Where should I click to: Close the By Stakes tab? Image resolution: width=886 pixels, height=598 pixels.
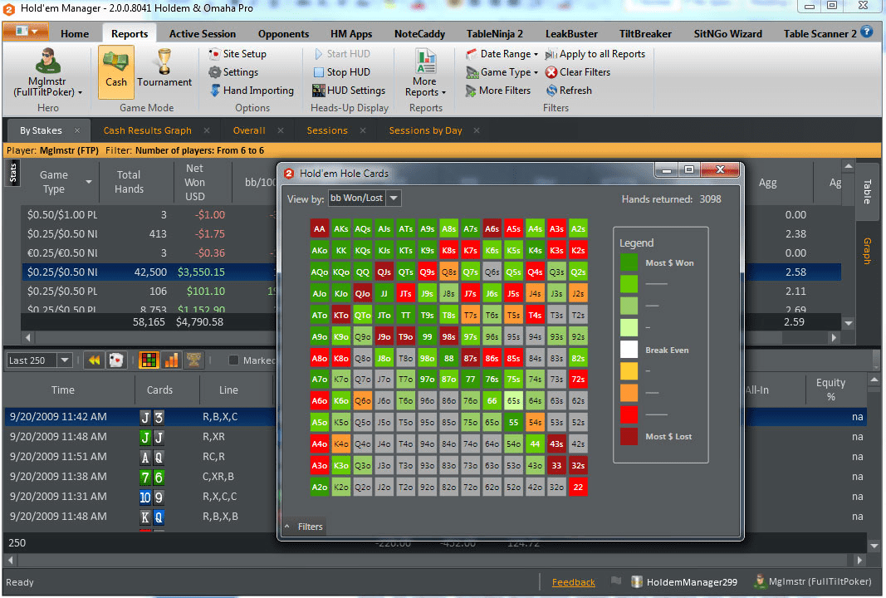pyautogui.click(x=77, y=130)
